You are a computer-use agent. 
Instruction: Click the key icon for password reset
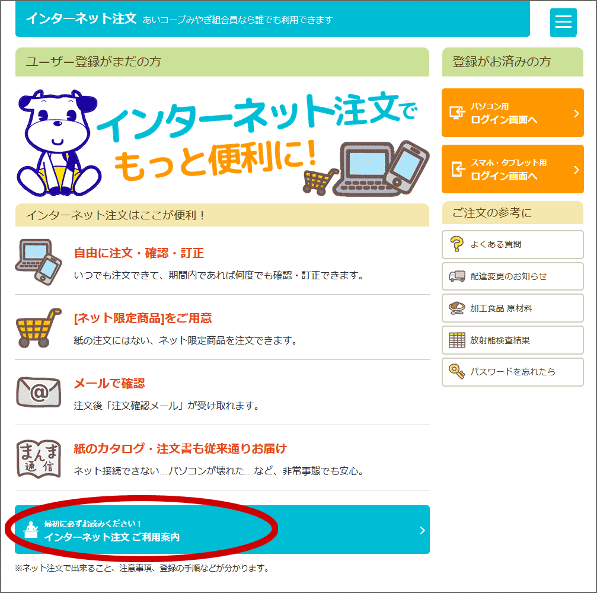point(457,372)
